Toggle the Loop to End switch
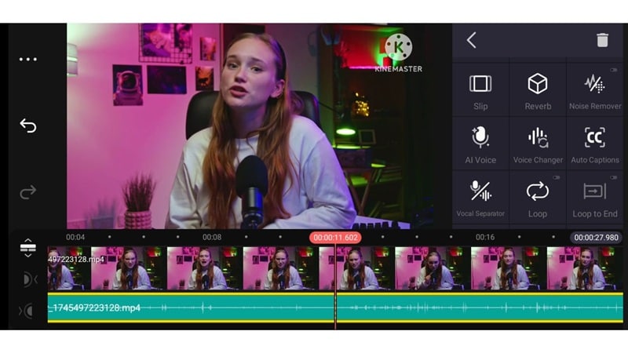628x353 pixels. coord(614,177)
